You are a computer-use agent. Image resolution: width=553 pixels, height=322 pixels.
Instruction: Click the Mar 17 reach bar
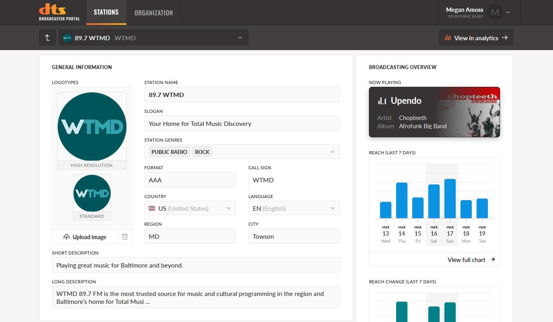tap(450, 198)
